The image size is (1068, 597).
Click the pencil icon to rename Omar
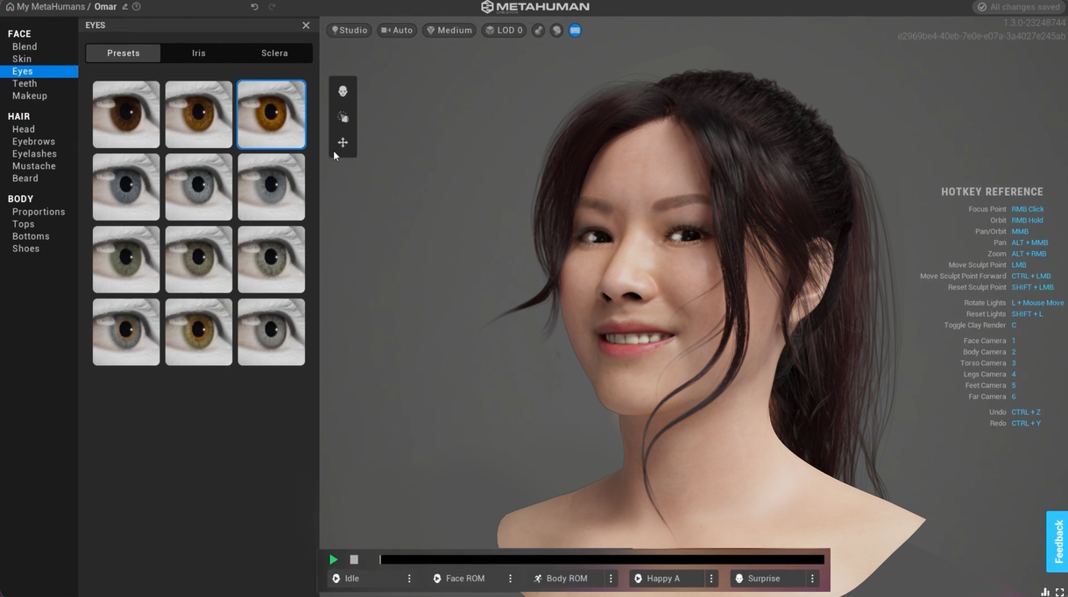(125, 7)
